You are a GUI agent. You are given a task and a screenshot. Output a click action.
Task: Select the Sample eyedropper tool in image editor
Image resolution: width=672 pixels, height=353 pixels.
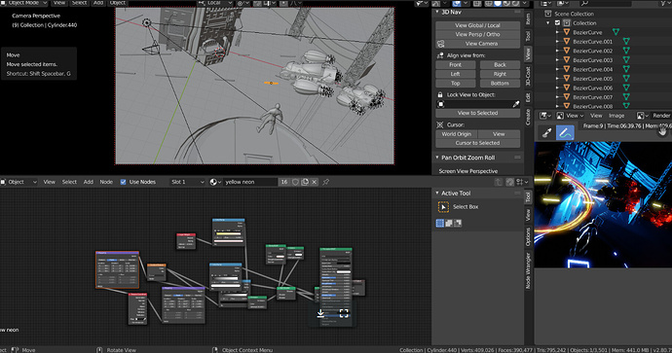(547, 132)
